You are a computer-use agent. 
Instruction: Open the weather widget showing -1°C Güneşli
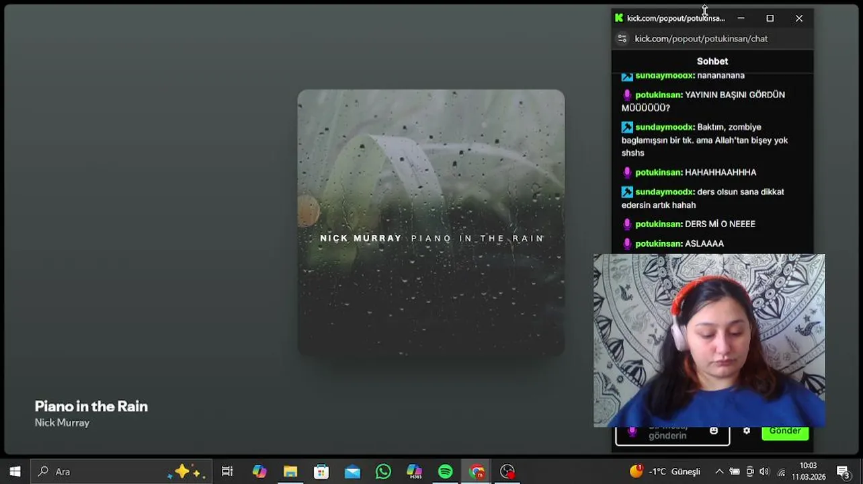click(x=665, y=471)
